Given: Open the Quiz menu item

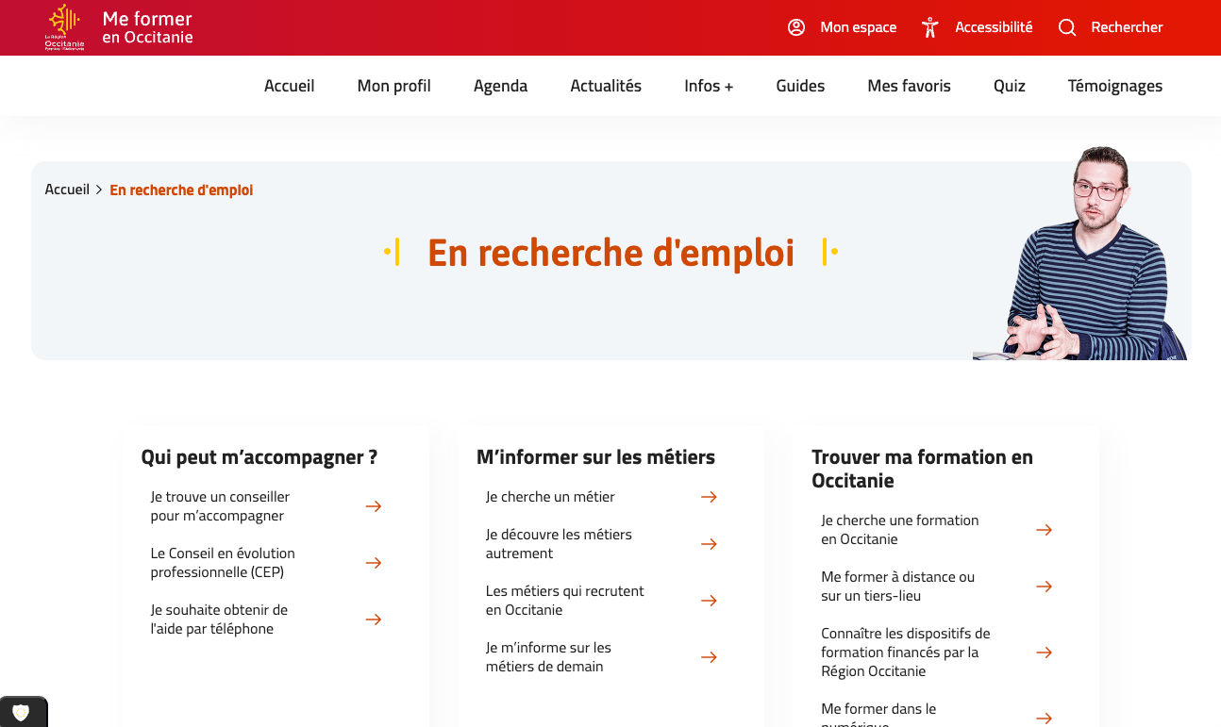Looking at the screenshot, I should pos(1010,86).
